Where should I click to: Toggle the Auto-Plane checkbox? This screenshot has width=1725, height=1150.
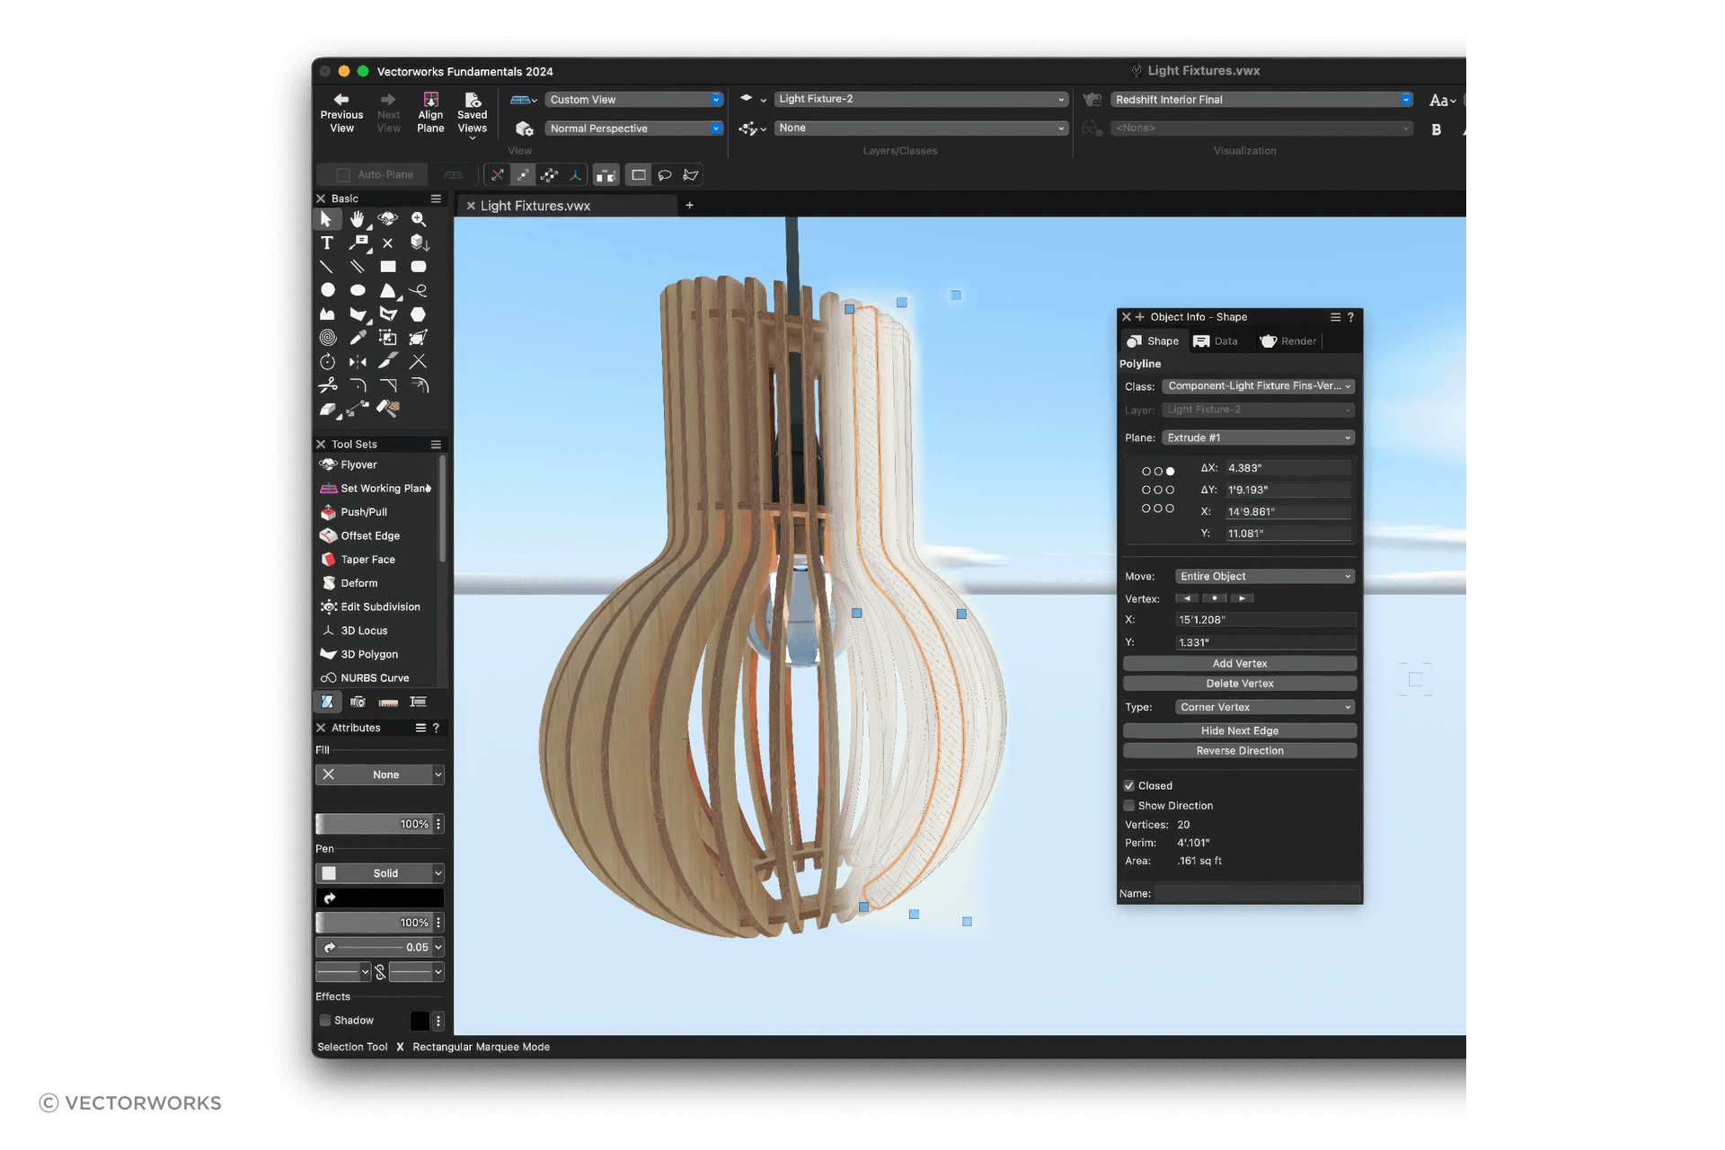[x=342, y=175]
